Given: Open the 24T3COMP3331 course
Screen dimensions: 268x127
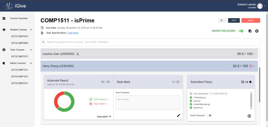Looking at the screenshot, I should coord(19,37).
